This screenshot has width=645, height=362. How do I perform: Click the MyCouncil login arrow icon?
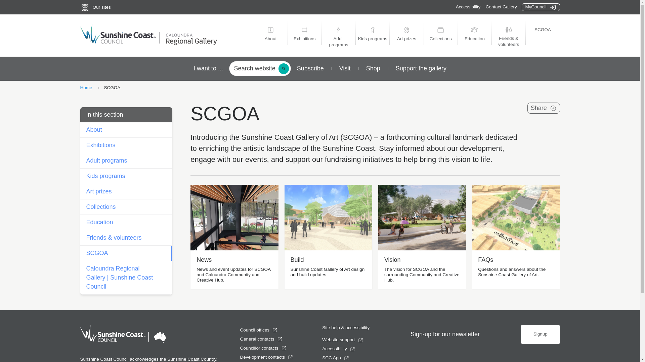553,7
